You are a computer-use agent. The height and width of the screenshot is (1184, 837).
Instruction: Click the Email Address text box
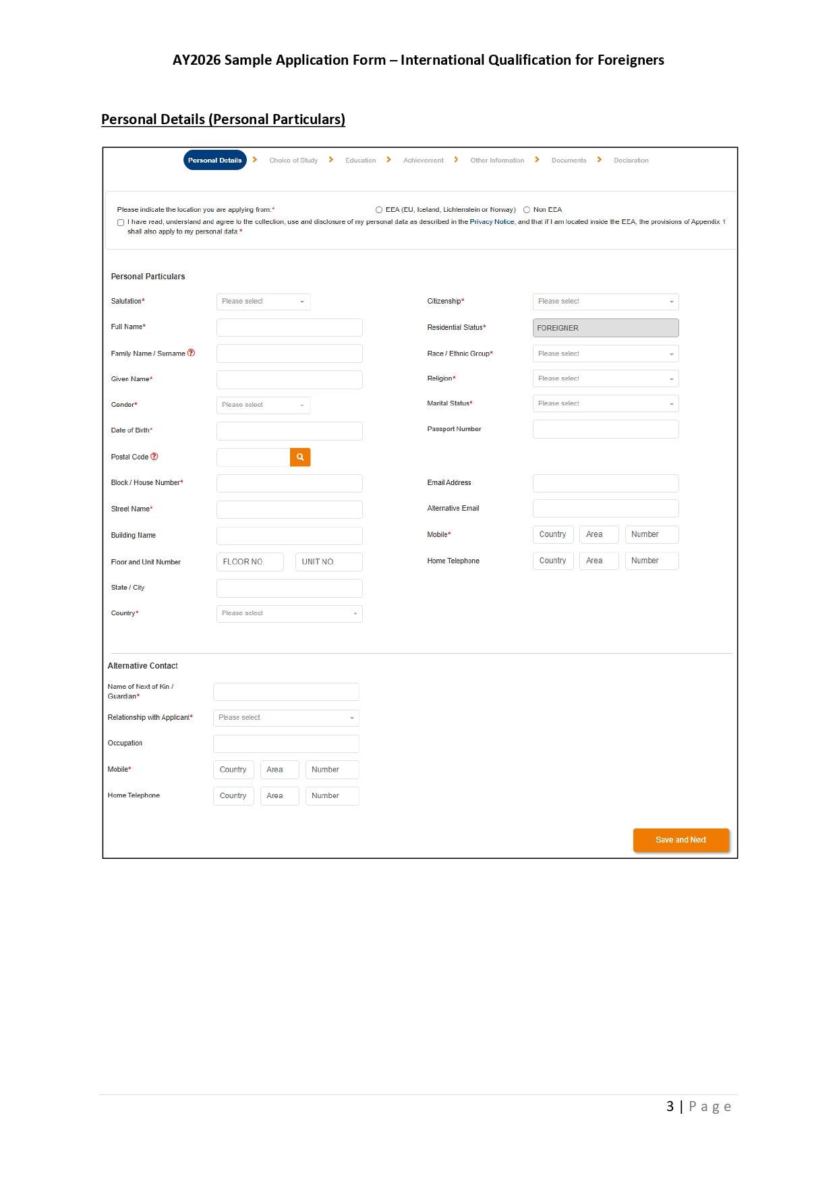[x=605, y=483]
